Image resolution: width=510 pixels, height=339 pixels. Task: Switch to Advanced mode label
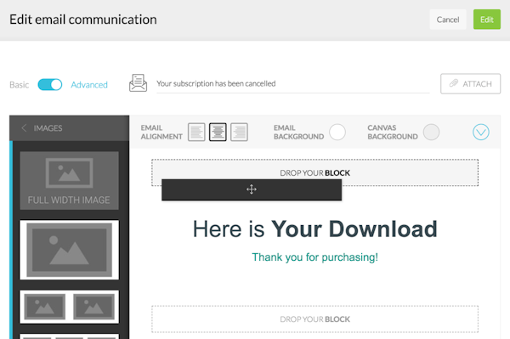[89, 85]
